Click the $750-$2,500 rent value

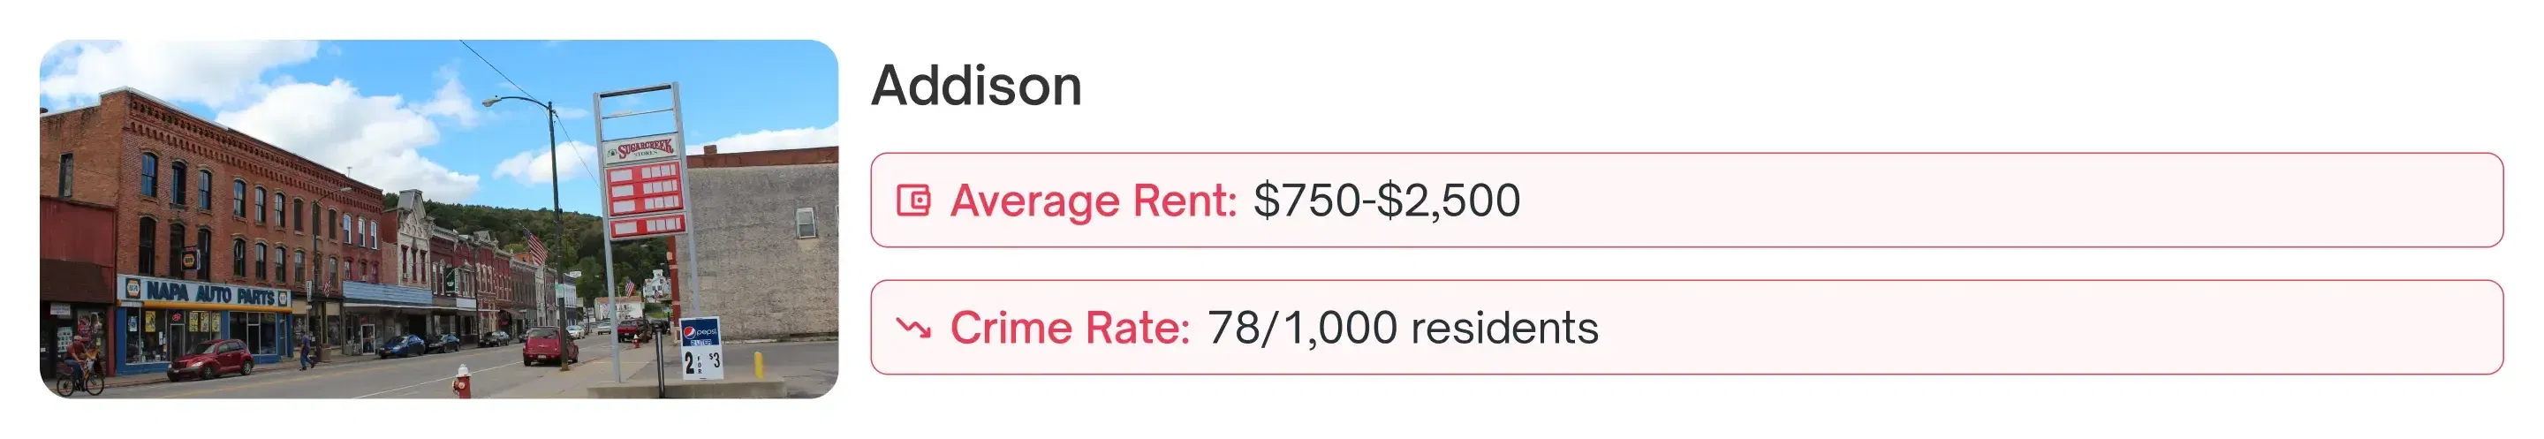pos(1387,201)
